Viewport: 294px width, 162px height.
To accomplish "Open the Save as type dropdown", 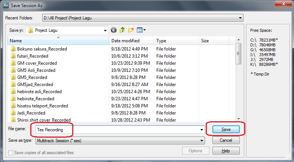I will tap(202, 141).
